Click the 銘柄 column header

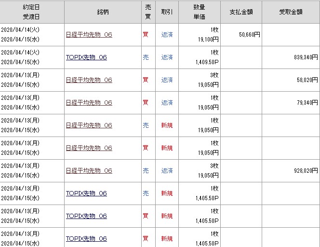(102, 12)
